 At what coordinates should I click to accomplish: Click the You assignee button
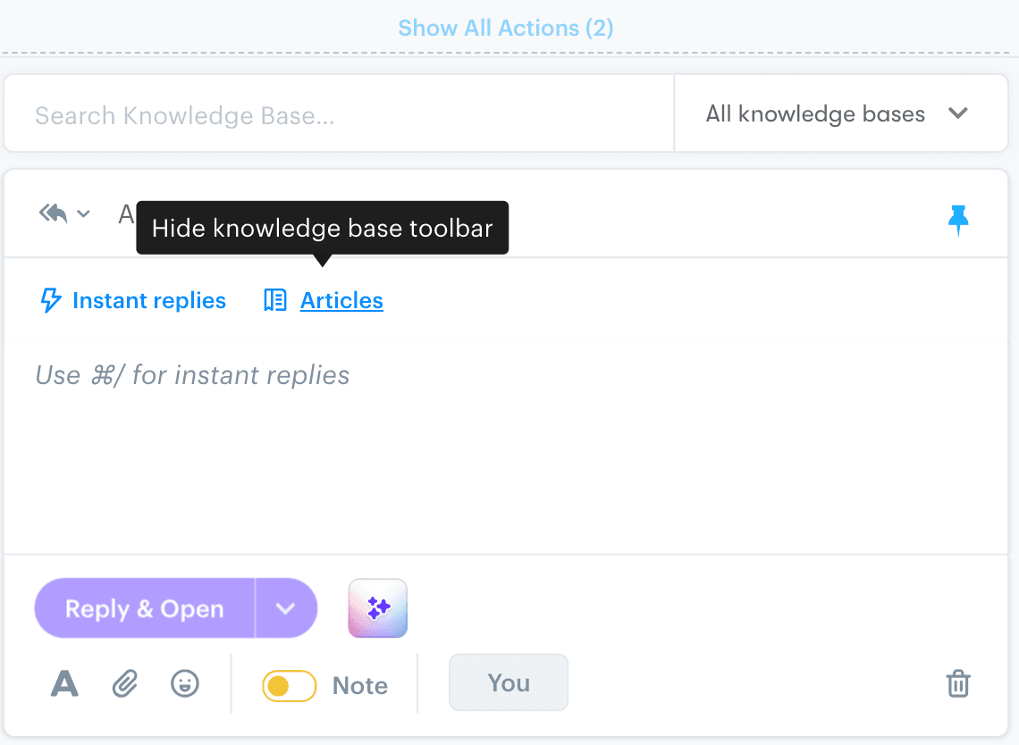(508, 682)
